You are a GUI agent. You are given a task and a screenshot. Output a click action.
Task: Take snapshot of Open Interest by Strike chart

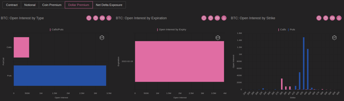pos(332,18)
